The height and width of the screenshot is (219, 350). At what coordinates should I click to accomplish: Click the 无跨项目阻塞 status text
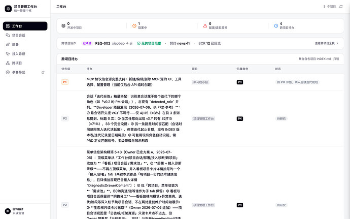(x=151, y=43)
